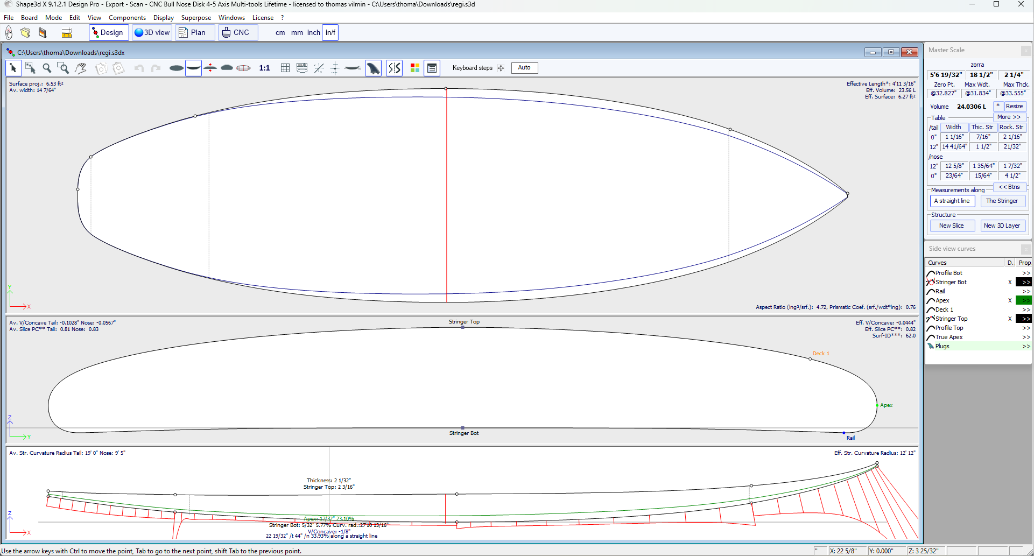
Task: Click the Auto keyboard steps field
Action: [x=524, y=68]
